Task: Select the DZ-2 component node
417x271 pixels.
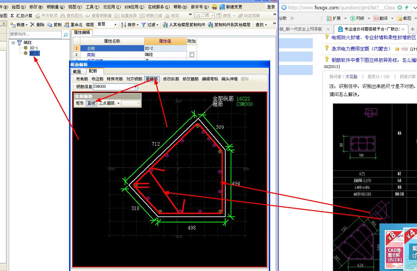Action: [34, 53]
